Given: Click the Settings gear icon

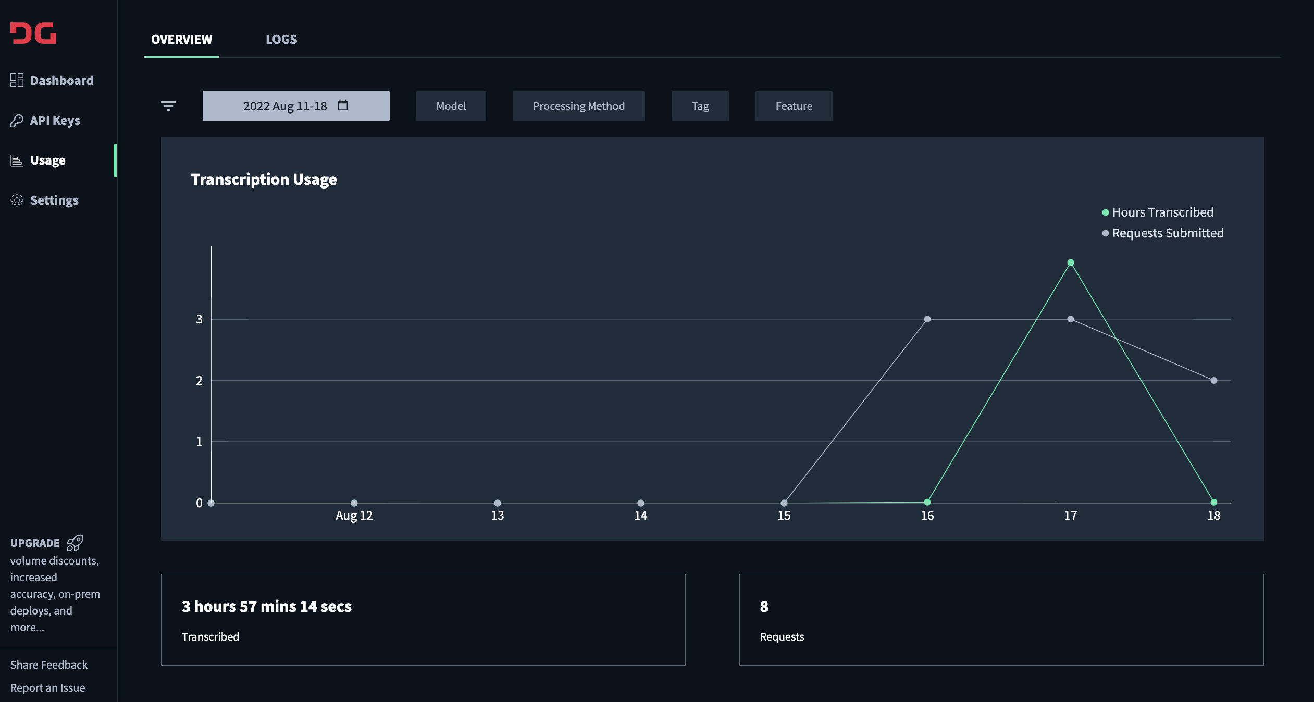Looking at the screenshot, I should [17, 200].
